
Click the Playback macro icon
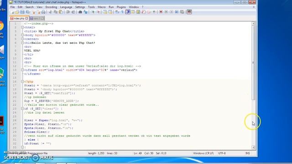pos(172,12)
